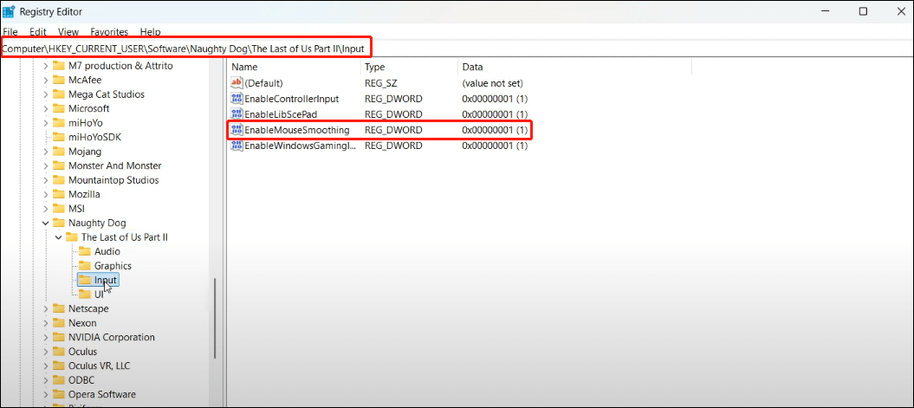Screen dimensions: 914x408
Task: Open the Help menu
Action: click(151, 31)
